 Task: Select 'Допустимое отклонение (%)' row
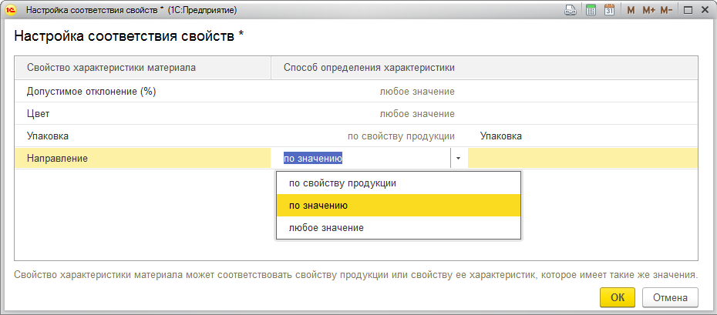click(x=356, y=92)
